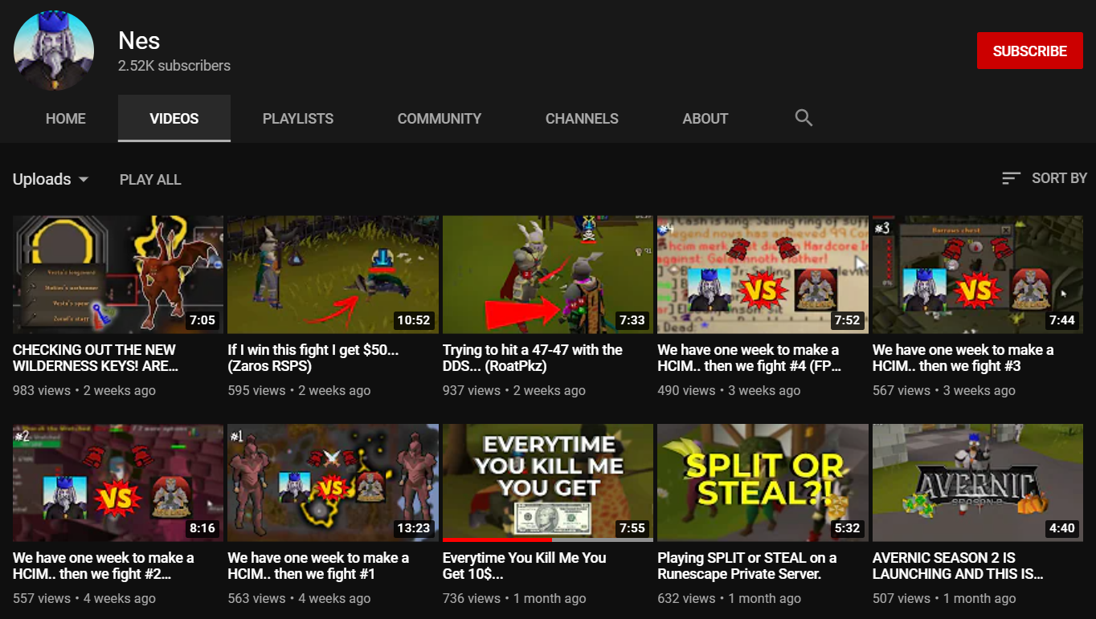Click '563 views • 4 weeks ago'
Image resolution: width=1096 pixels, height=619 pixels.
[299, 599]
